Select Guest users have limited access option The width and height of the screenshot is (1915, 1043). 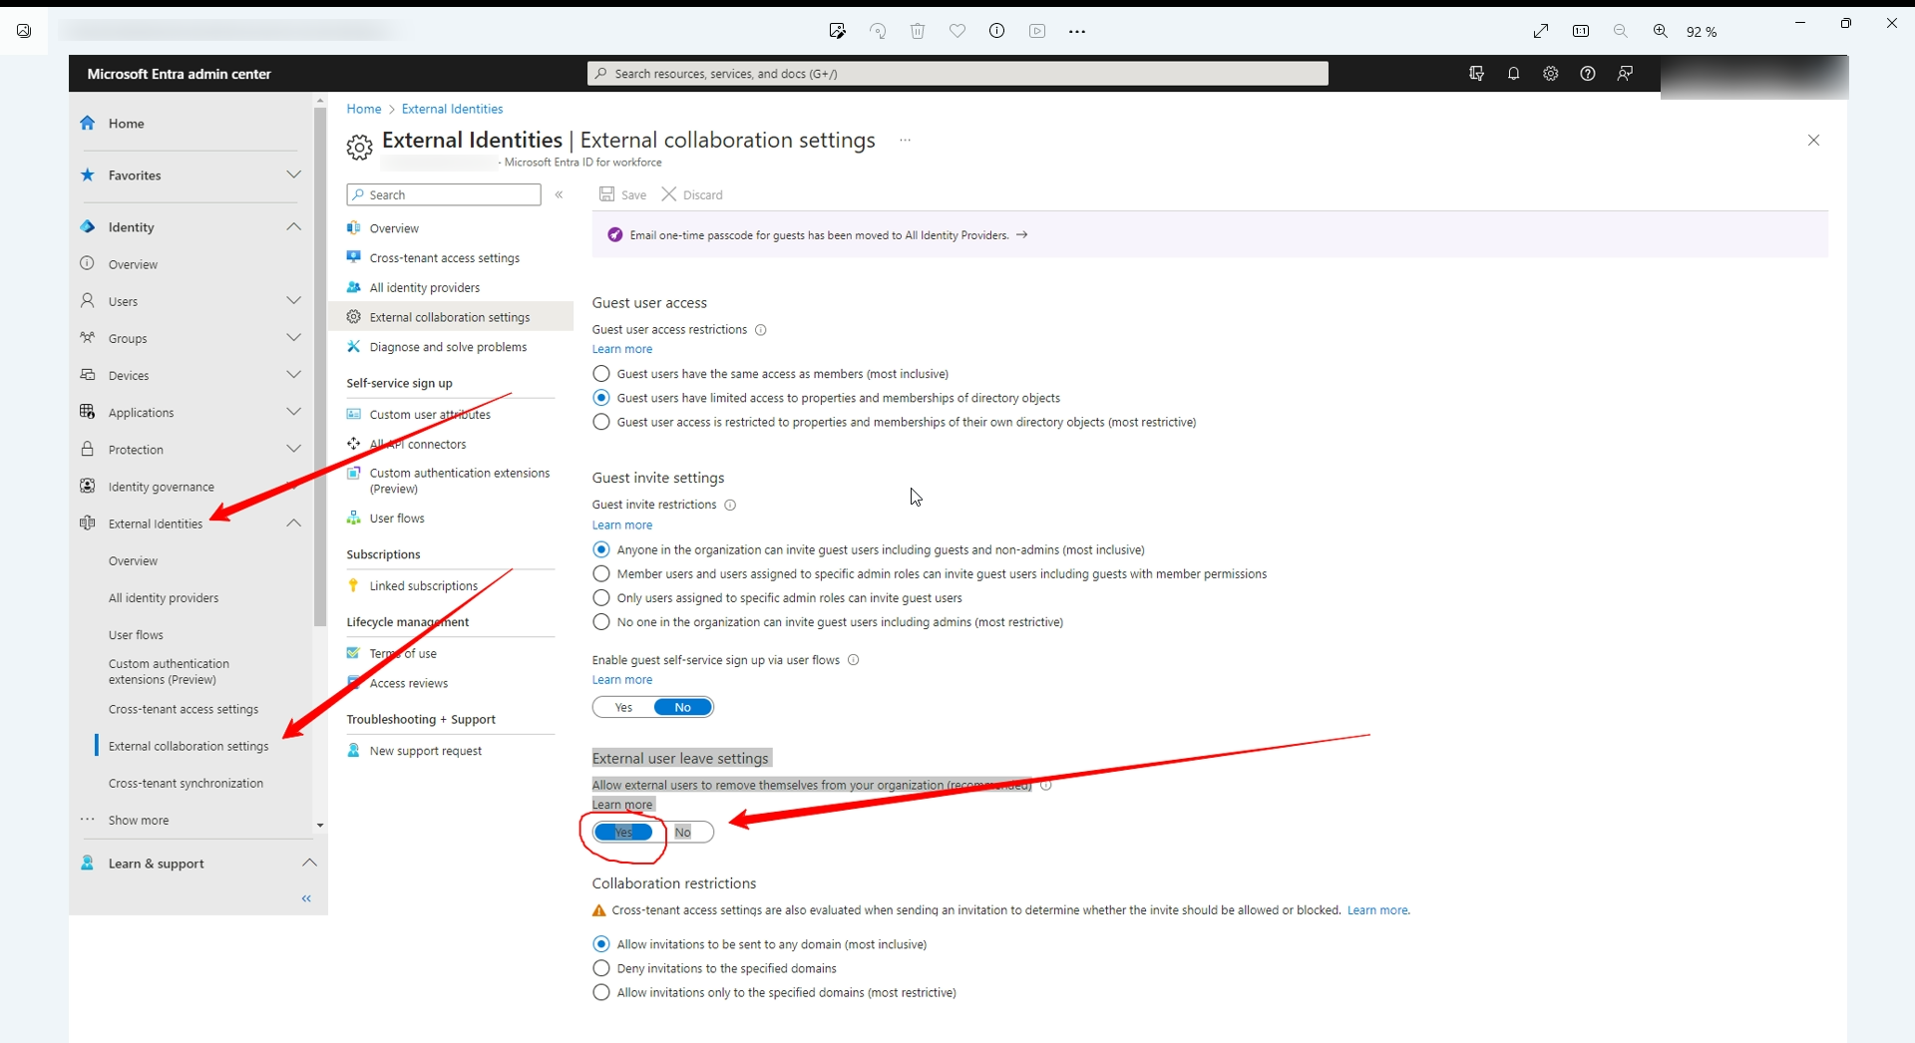601,398
